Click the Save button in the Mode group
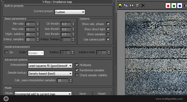 point(82,94)
